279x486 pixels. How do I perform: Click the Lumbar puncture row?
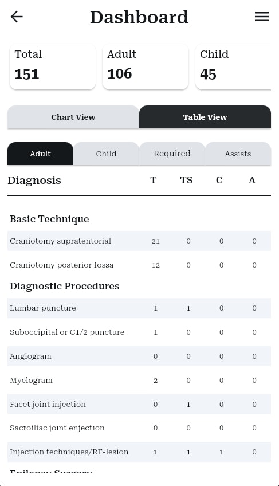pos(139,308)
